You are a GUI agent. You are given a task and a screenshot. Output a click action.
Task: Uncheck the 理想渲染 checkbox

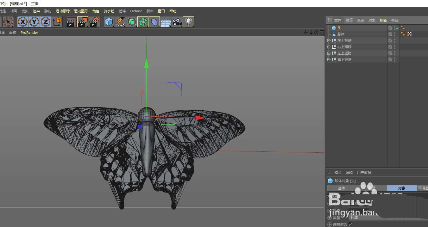click(x=350, y=224)
